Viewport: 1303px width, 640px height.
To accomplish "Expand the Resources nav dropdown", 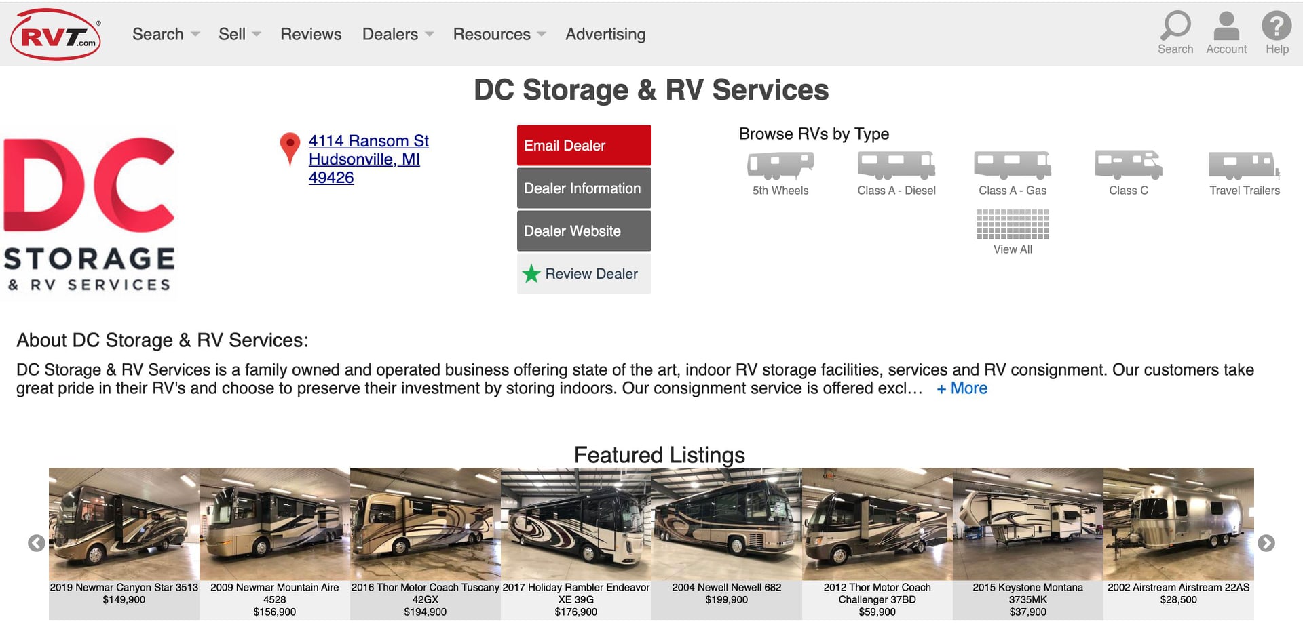I will pyautogui.click(x=499, y=34).
